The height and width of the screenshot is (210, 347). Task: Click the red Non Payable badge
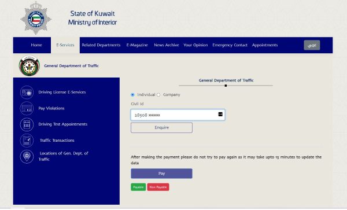click(x=158, y=187)
